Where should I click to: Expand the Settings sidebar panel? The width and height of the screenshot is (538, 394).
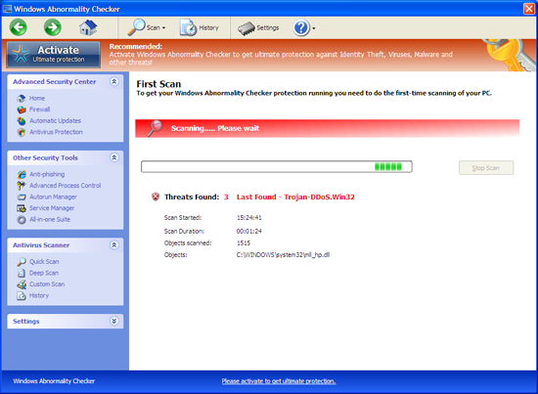tap(113, 321)
